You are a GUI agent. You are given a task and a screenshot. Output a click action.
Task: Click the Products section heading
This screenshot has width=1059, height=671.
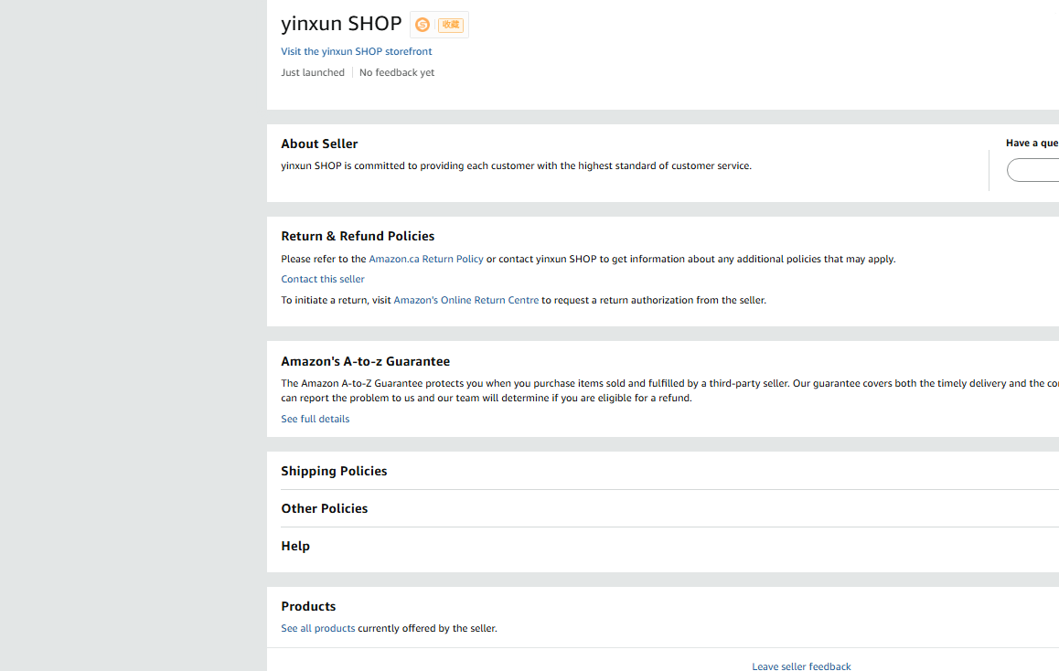coord(309,606)
